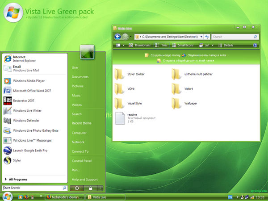Image resolution: width=268 pixels, height=201 pixels.
Task: Open Windows Live Photo Gallery Beta
Action: [35, 130]
